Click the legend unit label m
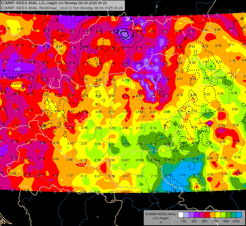This screenshot has height=226, width=246. [161, 222]
